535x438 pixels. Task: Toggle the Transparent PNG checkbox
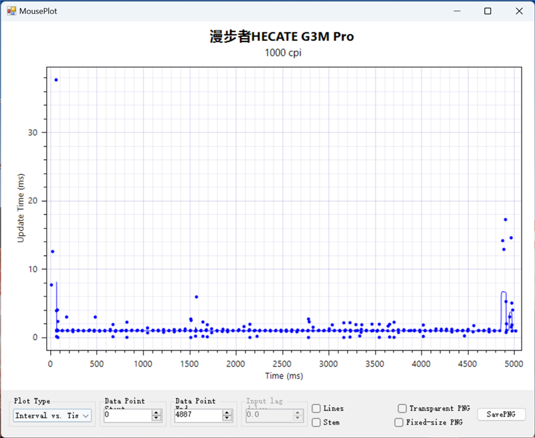tap(403, 409)
